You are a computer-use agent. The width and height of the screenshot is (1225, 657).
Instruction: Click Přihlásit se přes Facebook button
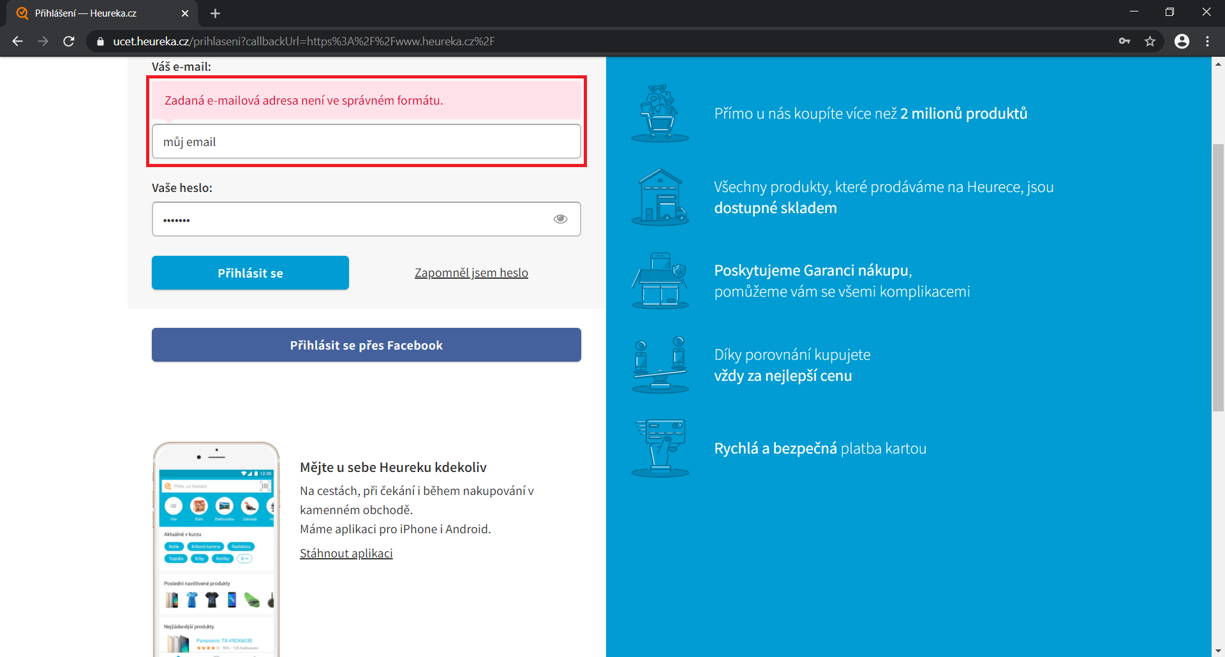click(366, 345)
